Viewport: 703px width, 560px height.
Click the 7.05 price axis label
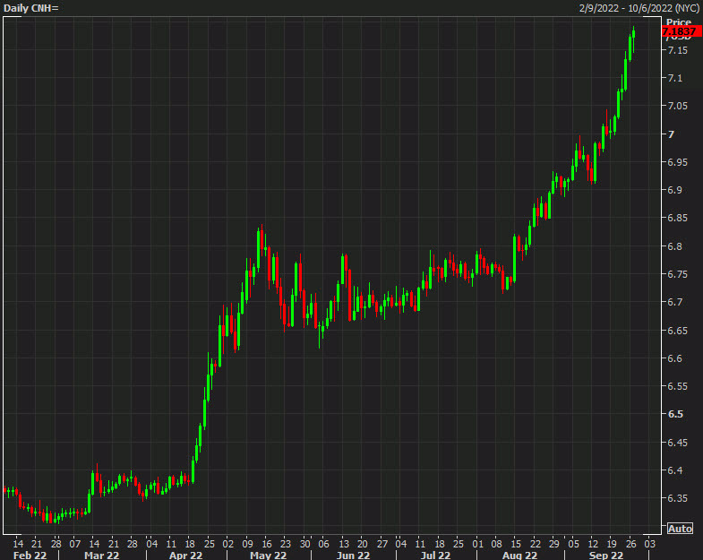pyautogui.click(x=677, y=106)
